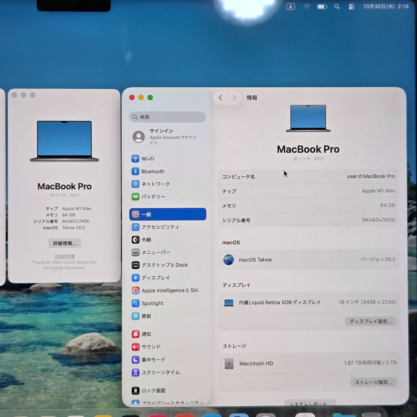The width and height of the screenshot is (417, 417).
Task: Open Focus mode settings
Action: click(x=153, y=360)
